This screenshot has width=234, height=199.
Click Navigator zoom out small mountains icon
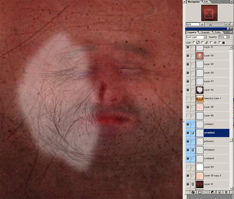(x=202, y=24)
